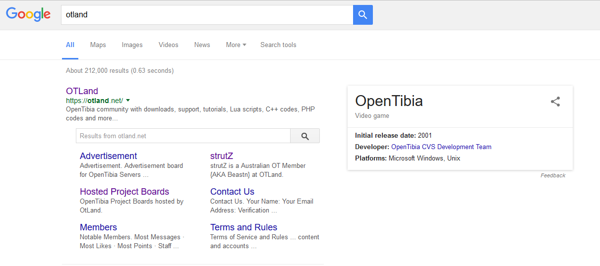Click the Google logo
This screenshot has height=266, width=600.
(x=28, y=14)
